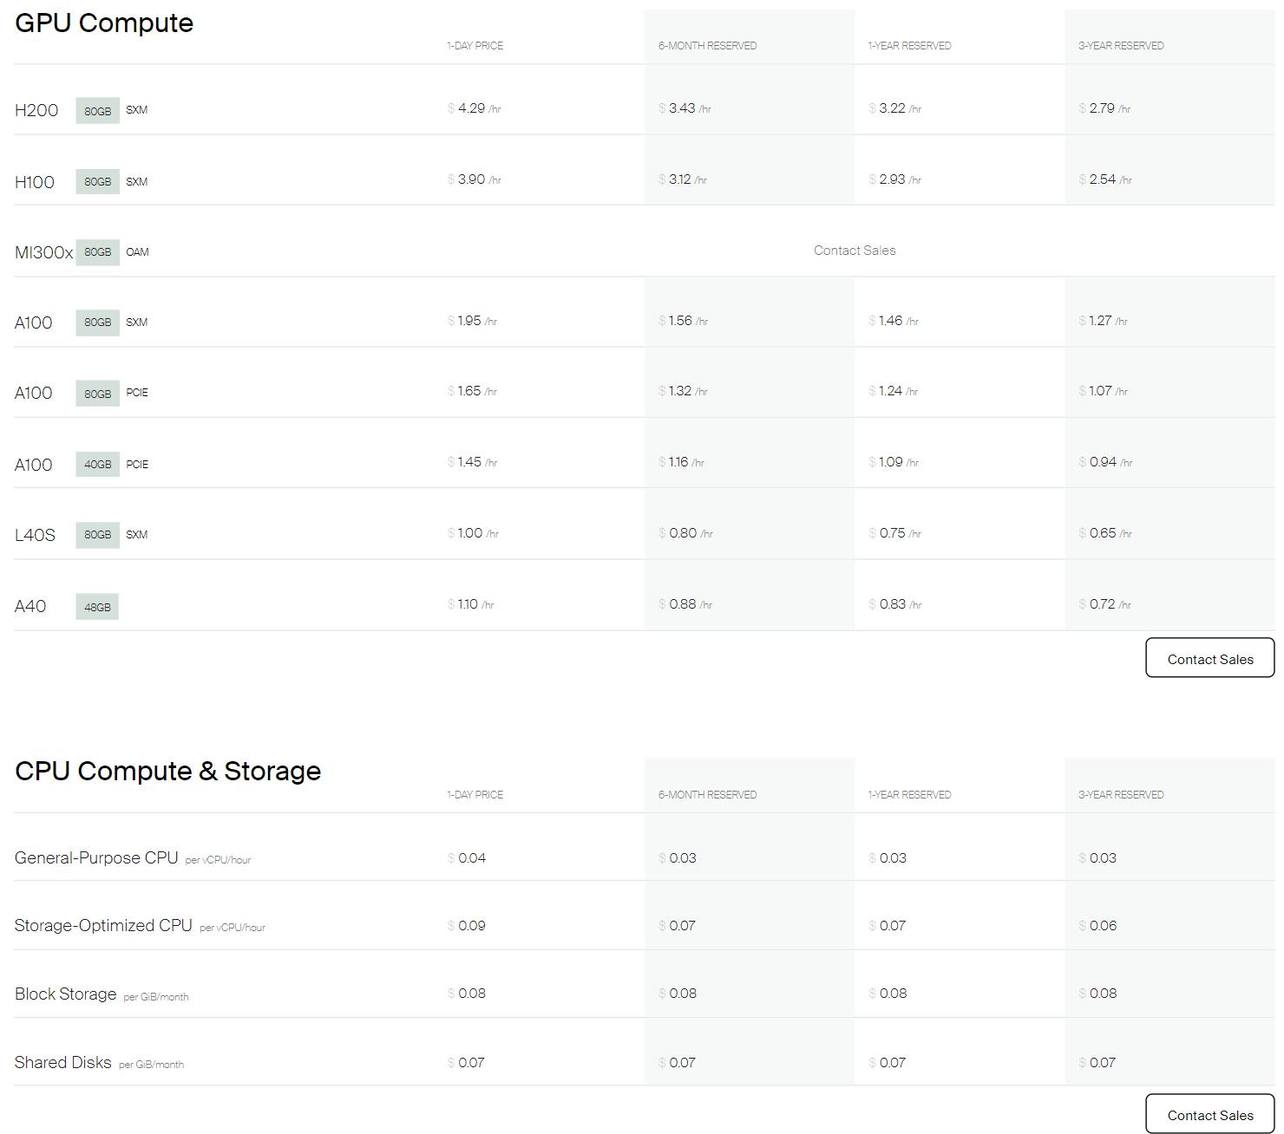
Task: Select Shared Disks 3-year reserved price $0.07
Action: (x=1097, y=1063)
